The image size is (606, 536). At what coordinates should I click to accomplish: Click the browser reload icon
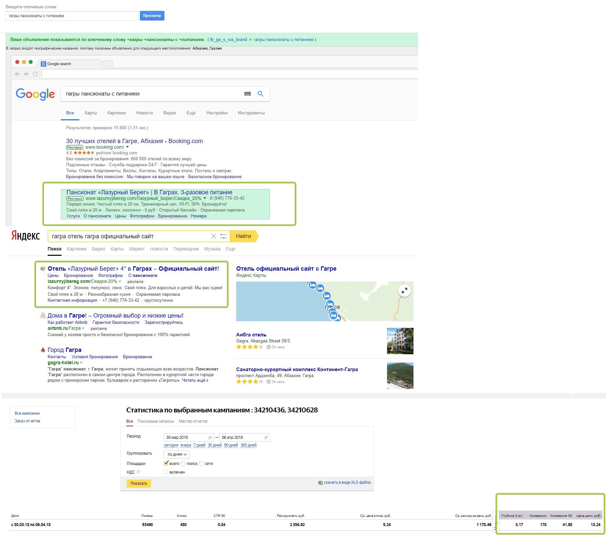35,74
